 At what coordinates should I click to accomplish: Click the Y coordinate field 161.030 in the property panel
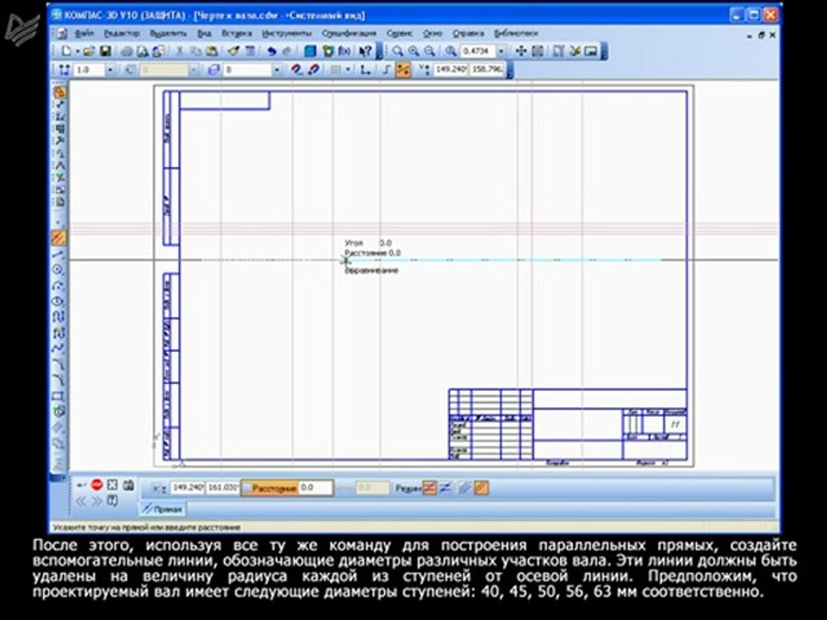(x=222, y=488)
